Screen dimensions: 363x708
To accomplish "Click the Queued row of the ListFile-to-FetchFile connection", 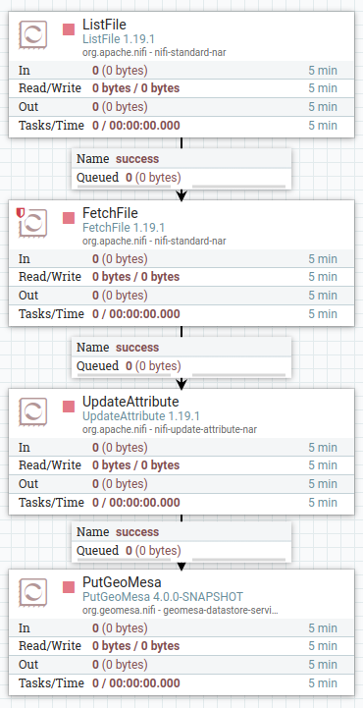I will pyautogui.click(x=181, y=178).
